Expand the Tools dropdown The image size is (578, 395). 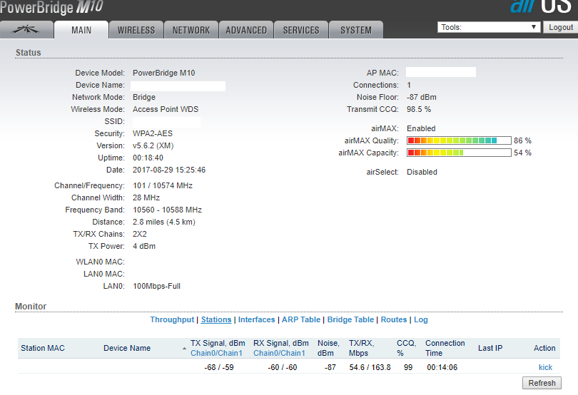[x=489, y=27]
